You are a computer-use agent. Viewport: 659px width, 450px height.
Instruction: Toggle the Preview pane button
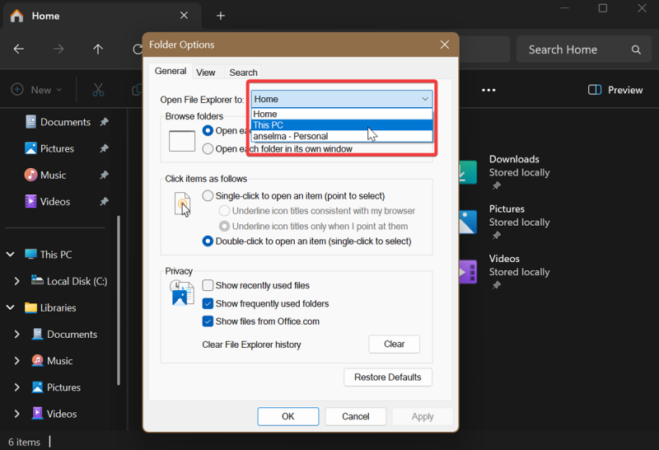click(x=615, y=90)
